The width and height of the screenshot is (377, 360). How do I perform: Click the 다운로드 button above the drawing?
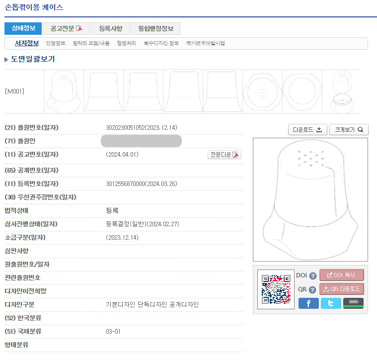click(307, 129)
